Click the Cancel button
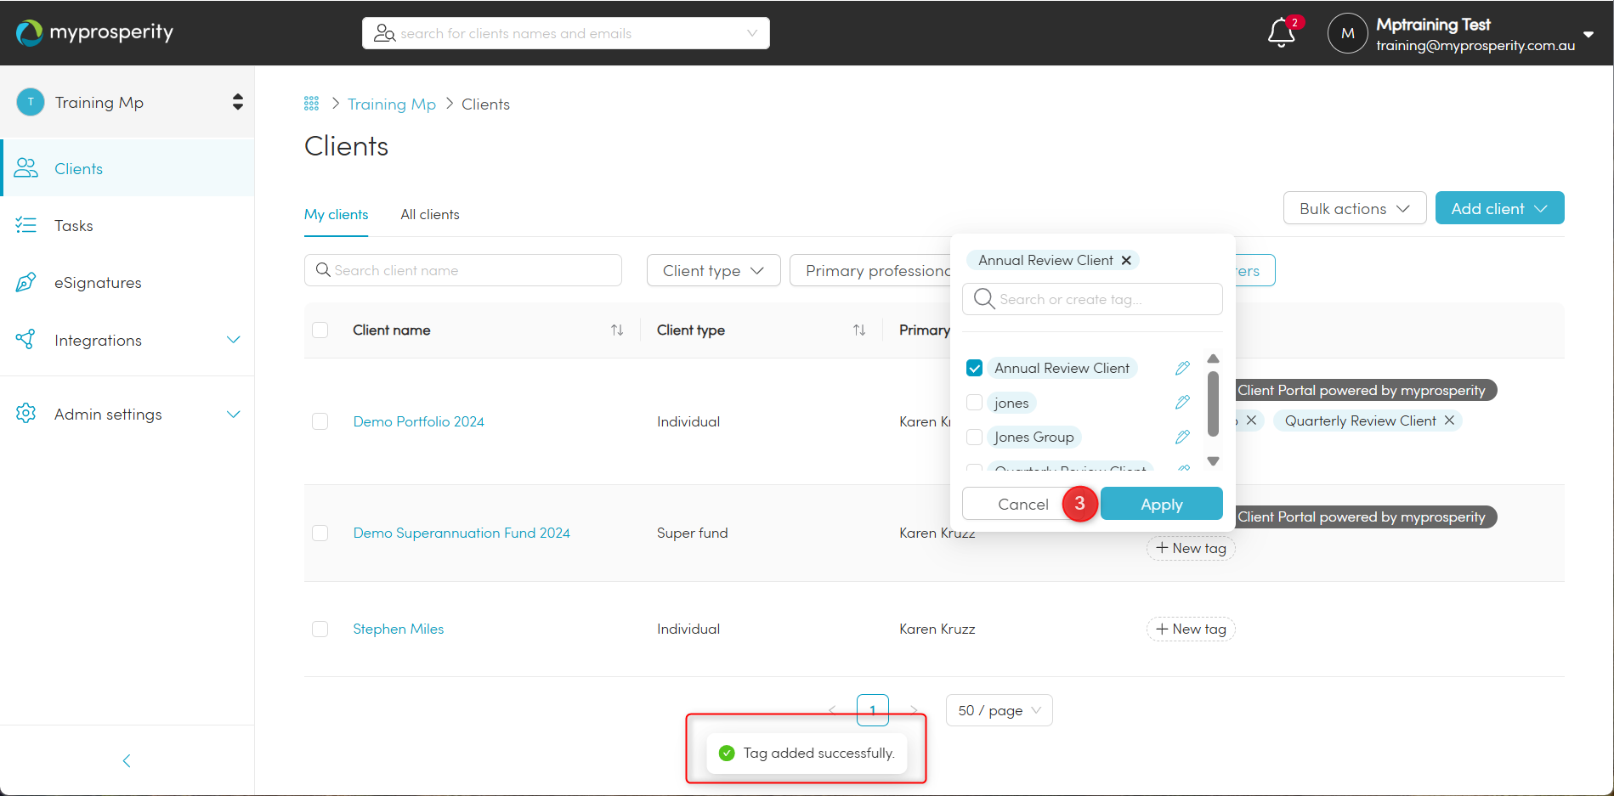The image size is (1614, 796). pyautogui.click(x=1023, y=504)
